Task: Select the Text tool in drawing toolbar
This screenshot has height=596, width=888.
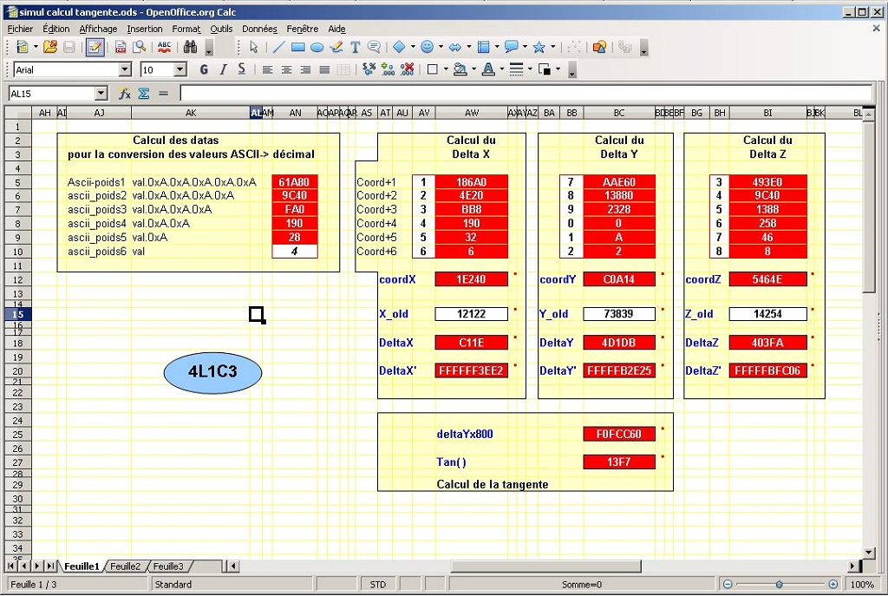Action: (356, 47)
